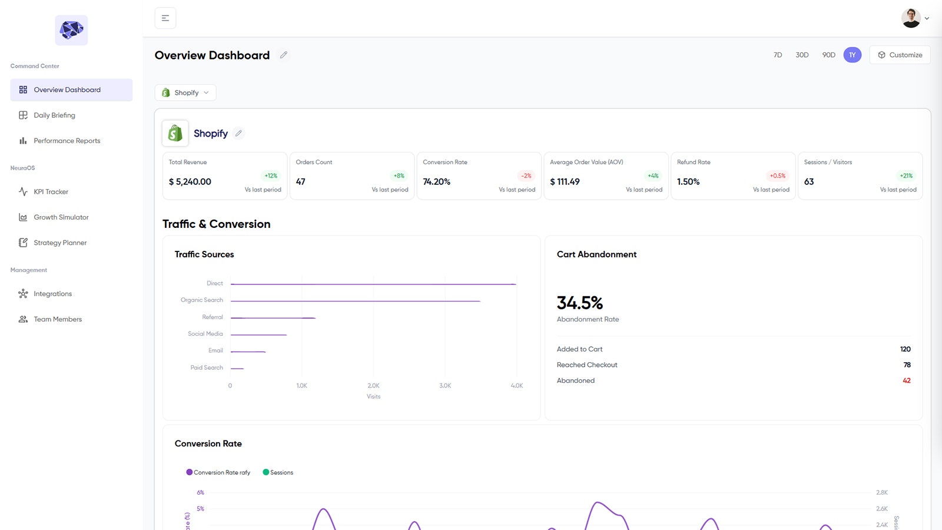The width and height of the screenshot is (942, 530).
Task: Click the AOV value $ 111.49
Action: [x=565, y=182]
